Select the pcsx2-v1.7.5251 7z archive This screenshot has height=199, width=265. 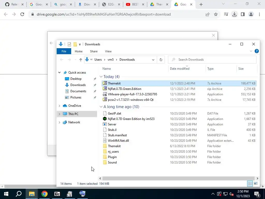(x=179, y=100)
